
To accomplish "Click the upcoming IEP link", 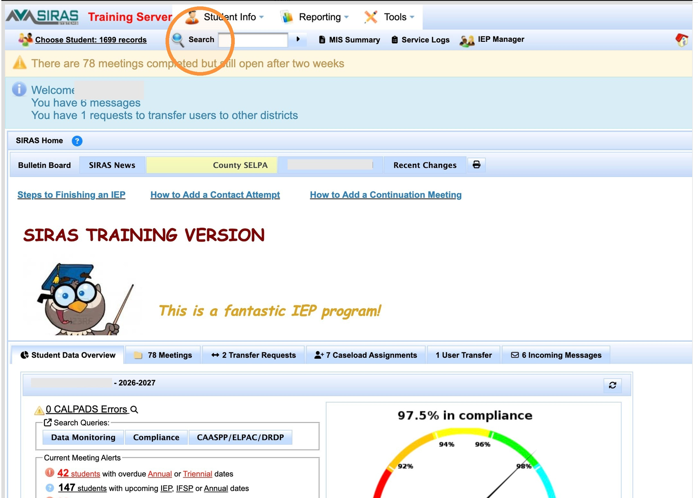I will pos(167,488).
